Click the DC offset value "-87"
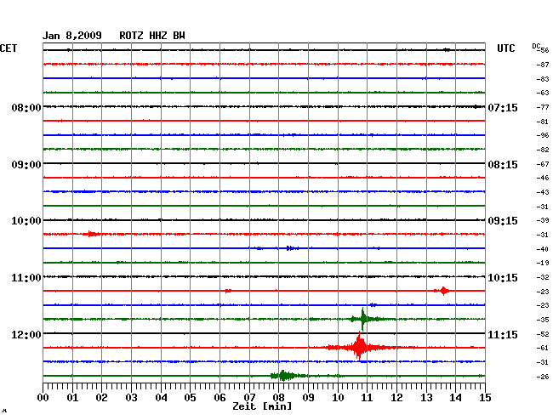Image resolution: width=553 pixels, height=420 pixels. point(543,65)
